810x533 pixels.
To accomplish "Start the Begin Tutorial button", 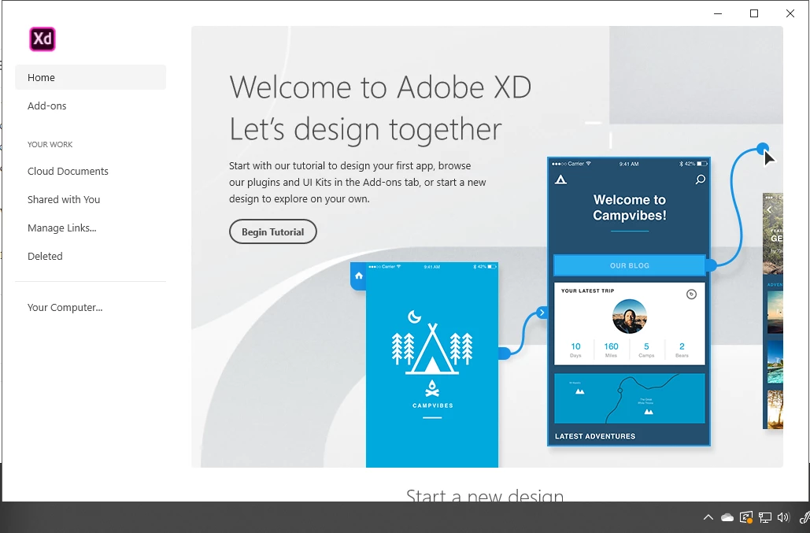I will (x=272, y=232).
